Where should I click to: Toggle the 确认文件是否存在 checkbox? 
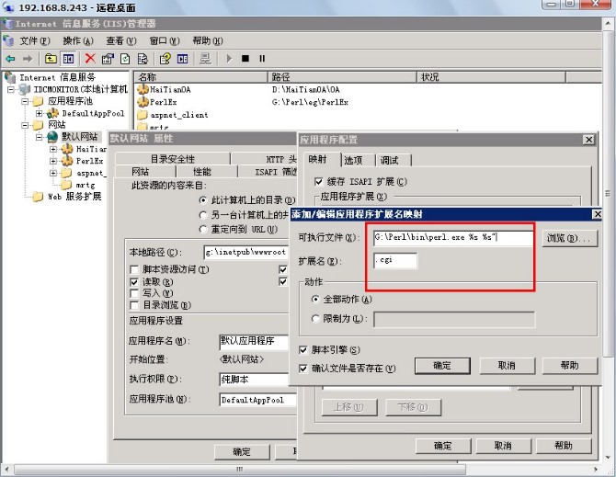(x=304, y=368)
